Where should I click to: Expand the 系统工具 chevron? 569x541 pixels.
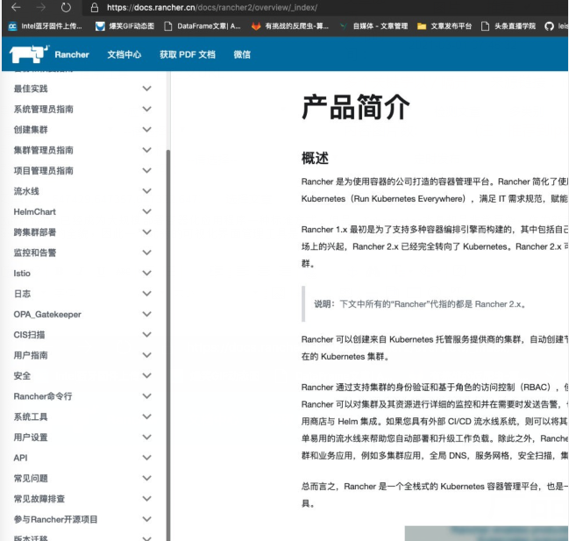(146, 416)
